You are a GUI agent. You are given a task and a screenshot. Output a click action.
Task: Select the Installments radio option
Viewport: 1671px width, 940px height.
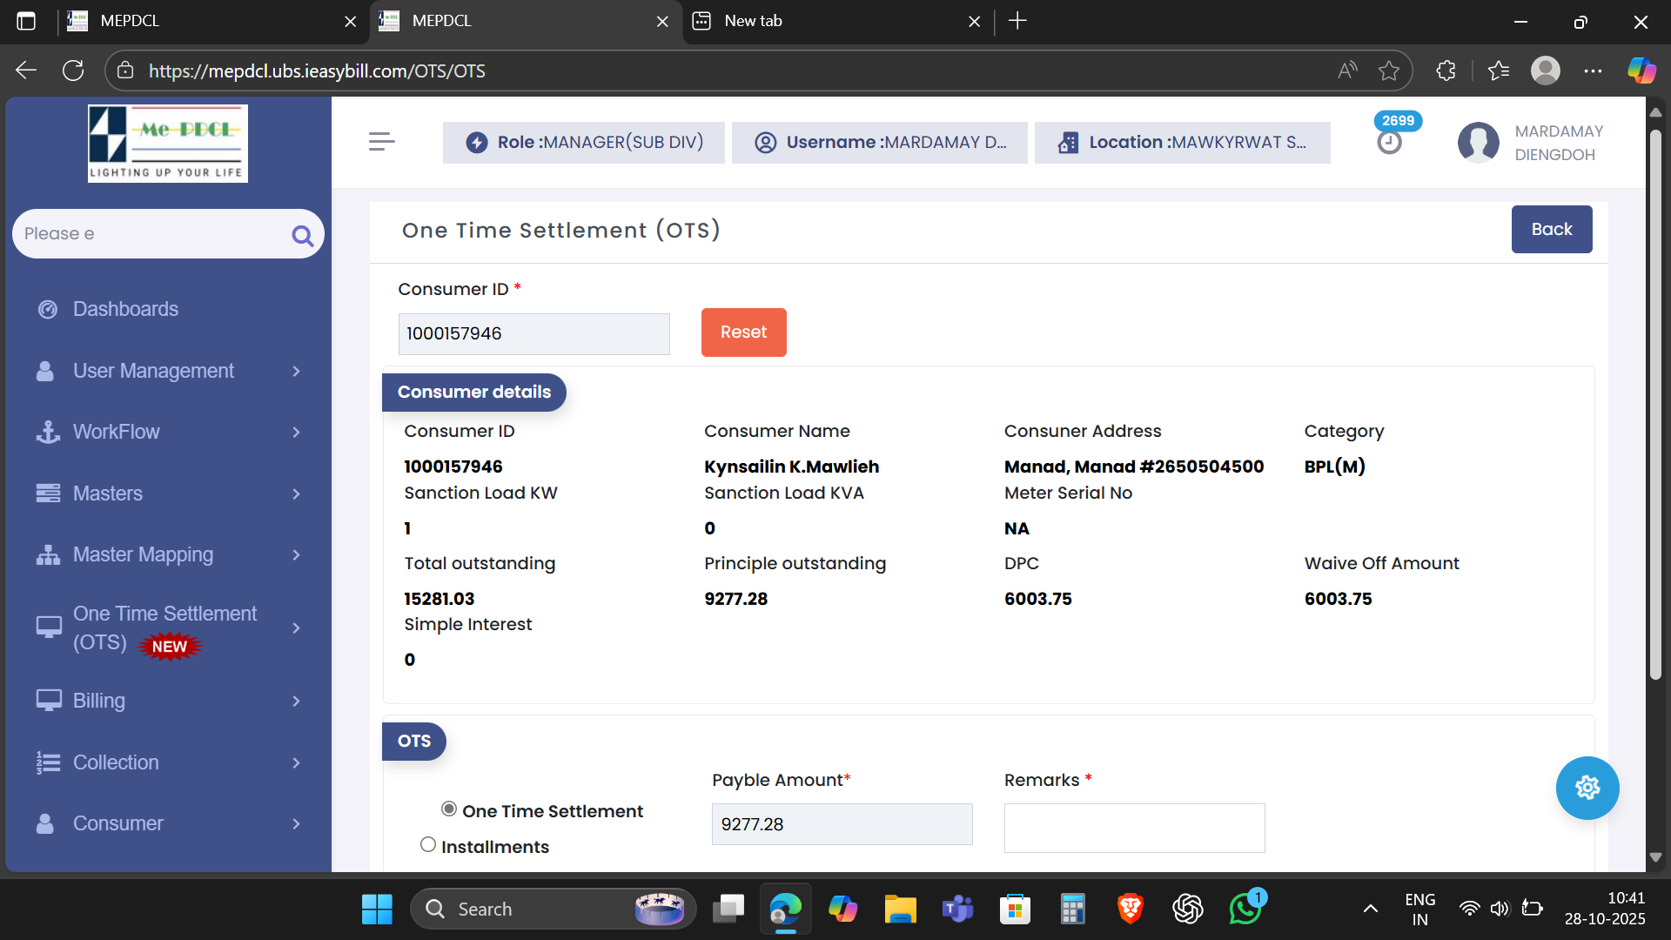(428, 845)
